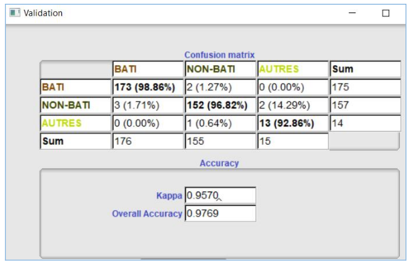Click the BATI row label
Screen dimensions: 409x266
point(75,87)
